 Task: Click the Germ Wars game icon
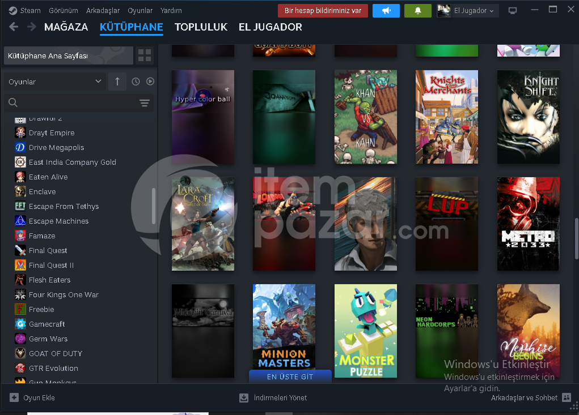tap(20, 339)
